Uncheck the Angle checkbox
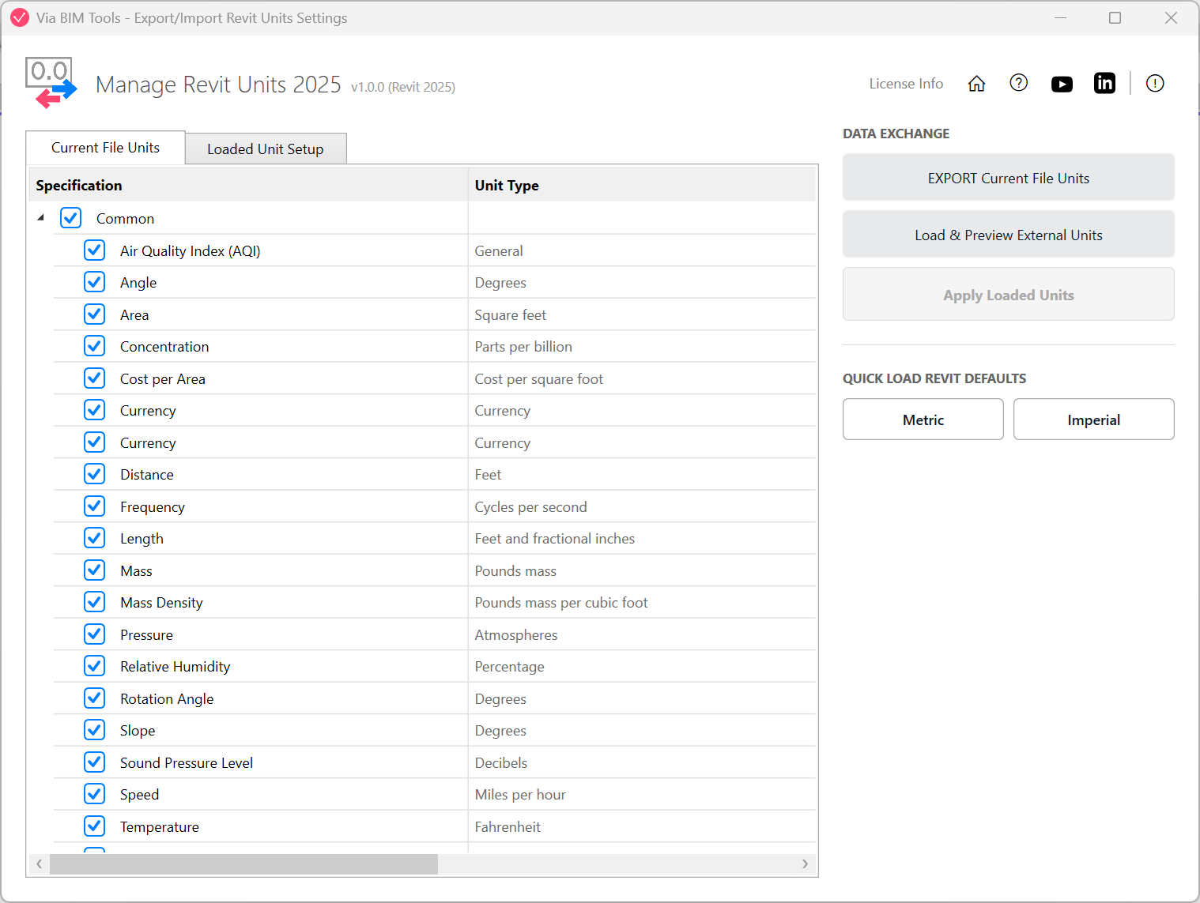The image size is (1200, 903). point(94,282)
